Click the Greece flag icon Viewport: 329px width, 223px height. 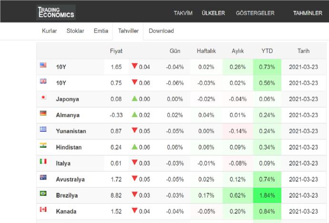(x=43, y=129)
